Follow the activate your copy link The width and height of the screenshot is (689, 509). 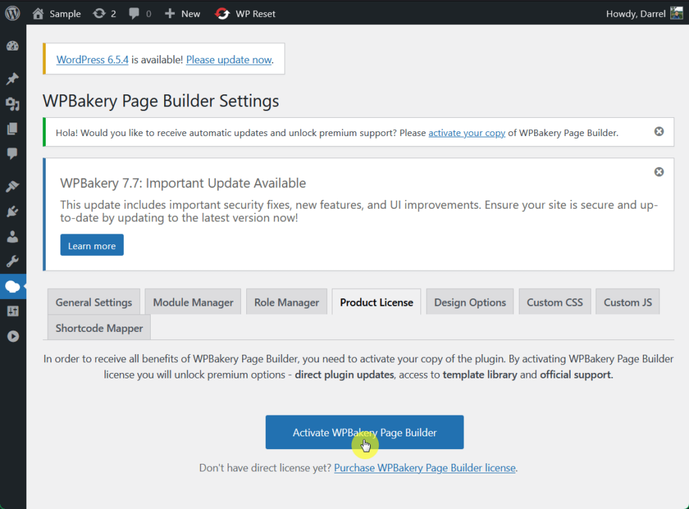[467, 133]
